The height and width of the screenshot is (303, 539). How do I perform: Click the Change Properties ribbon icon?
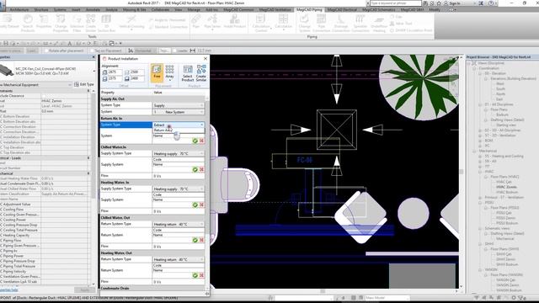61,23
